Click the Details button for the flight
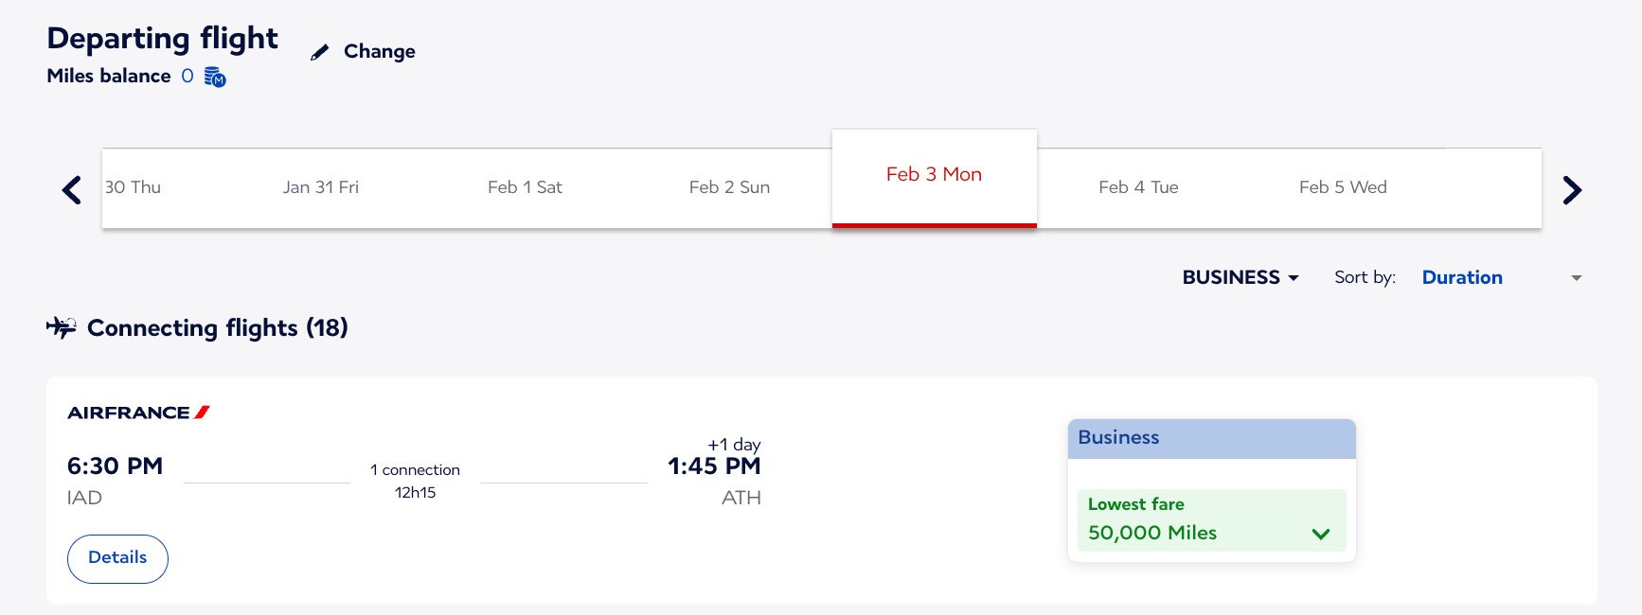Screen dimensions: 1642x615 pyautogui.click(x=117, y=558)
